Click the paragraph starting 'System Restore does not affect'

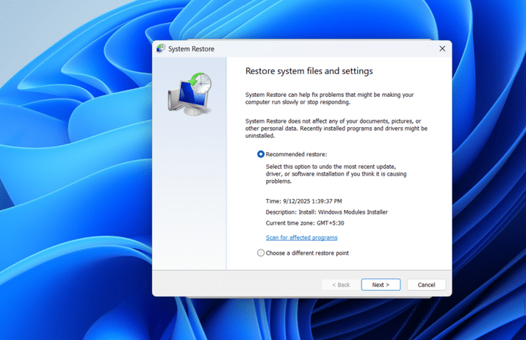tap(336, 129)
